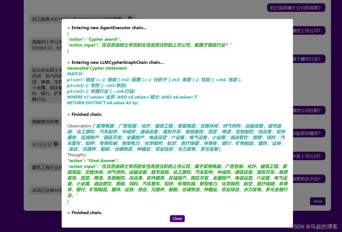This screenshot has width=342, height=232.
Task: Click the Generated Cypher statement heading
Action: coord(97,68)
